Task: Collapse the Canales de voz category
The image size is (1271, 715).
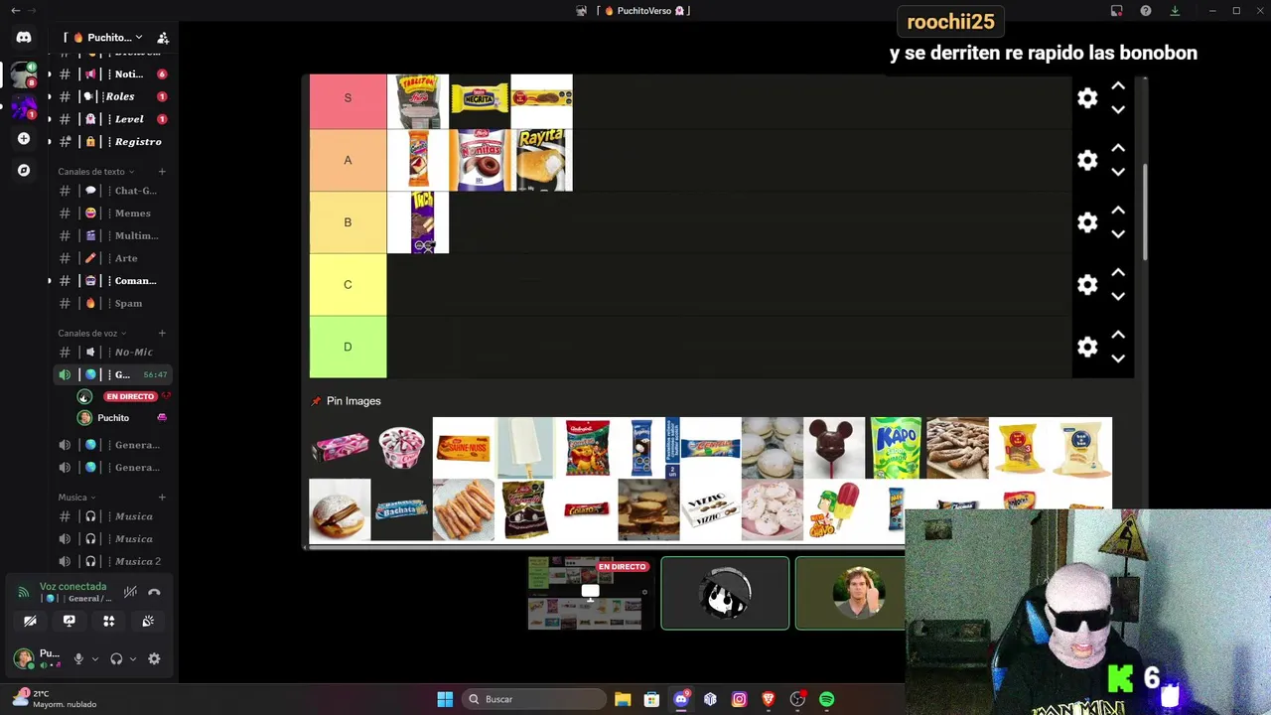Action: pos(91,334)
